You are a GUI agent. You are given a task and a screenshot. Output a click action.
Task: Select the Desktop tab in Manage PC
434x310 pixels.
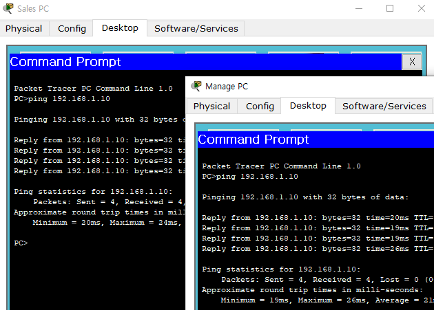click(x=308, y=106)
